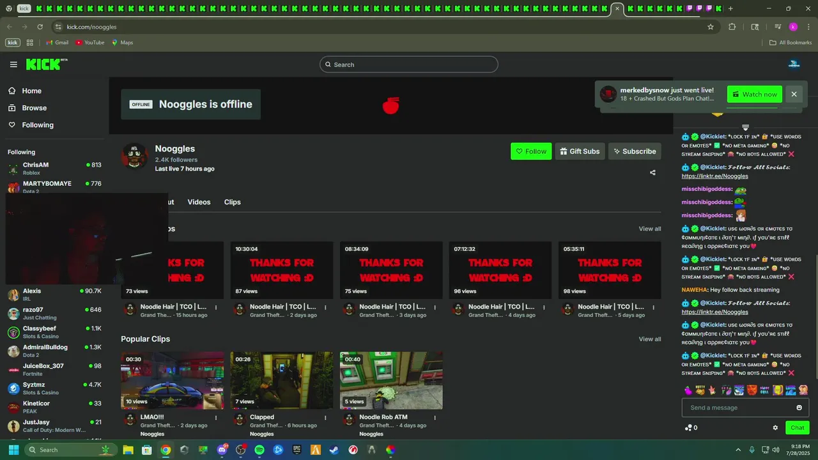
Task: Insert the purple eggplant emote
Action: [x=688, y=390]
